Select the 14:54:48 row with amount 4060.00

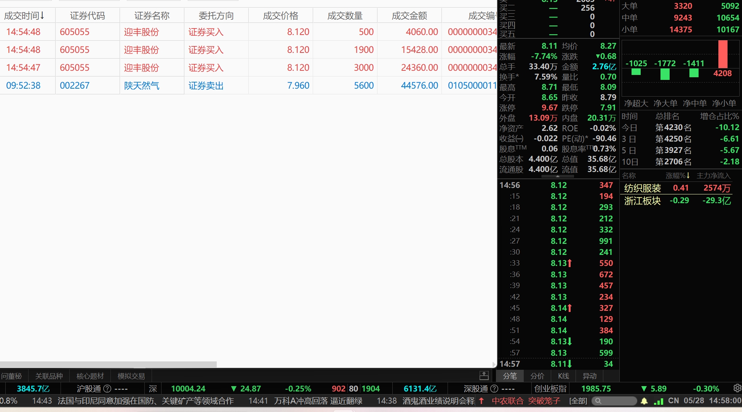248,32
